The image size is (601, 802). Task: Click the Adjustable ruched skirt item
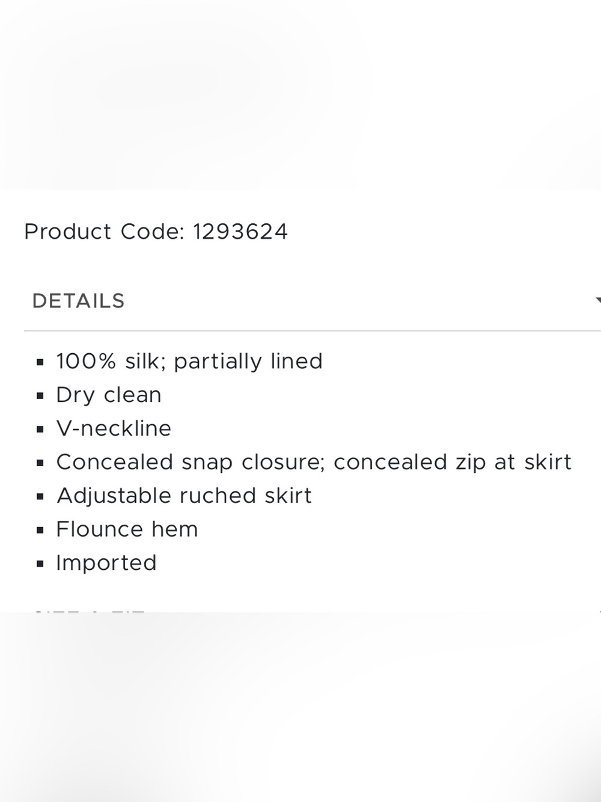[184, 496]
